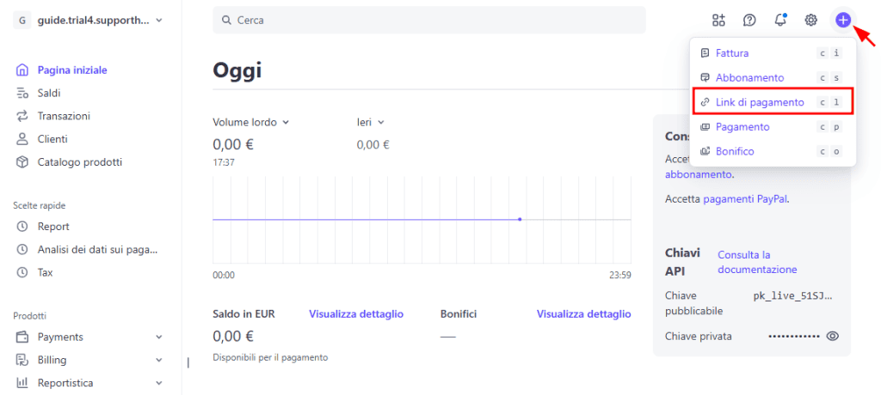The width and height of the screenshot is (881, 395).
Task: Go to Saldi in sidebar
Action: [x=49, y=93]
